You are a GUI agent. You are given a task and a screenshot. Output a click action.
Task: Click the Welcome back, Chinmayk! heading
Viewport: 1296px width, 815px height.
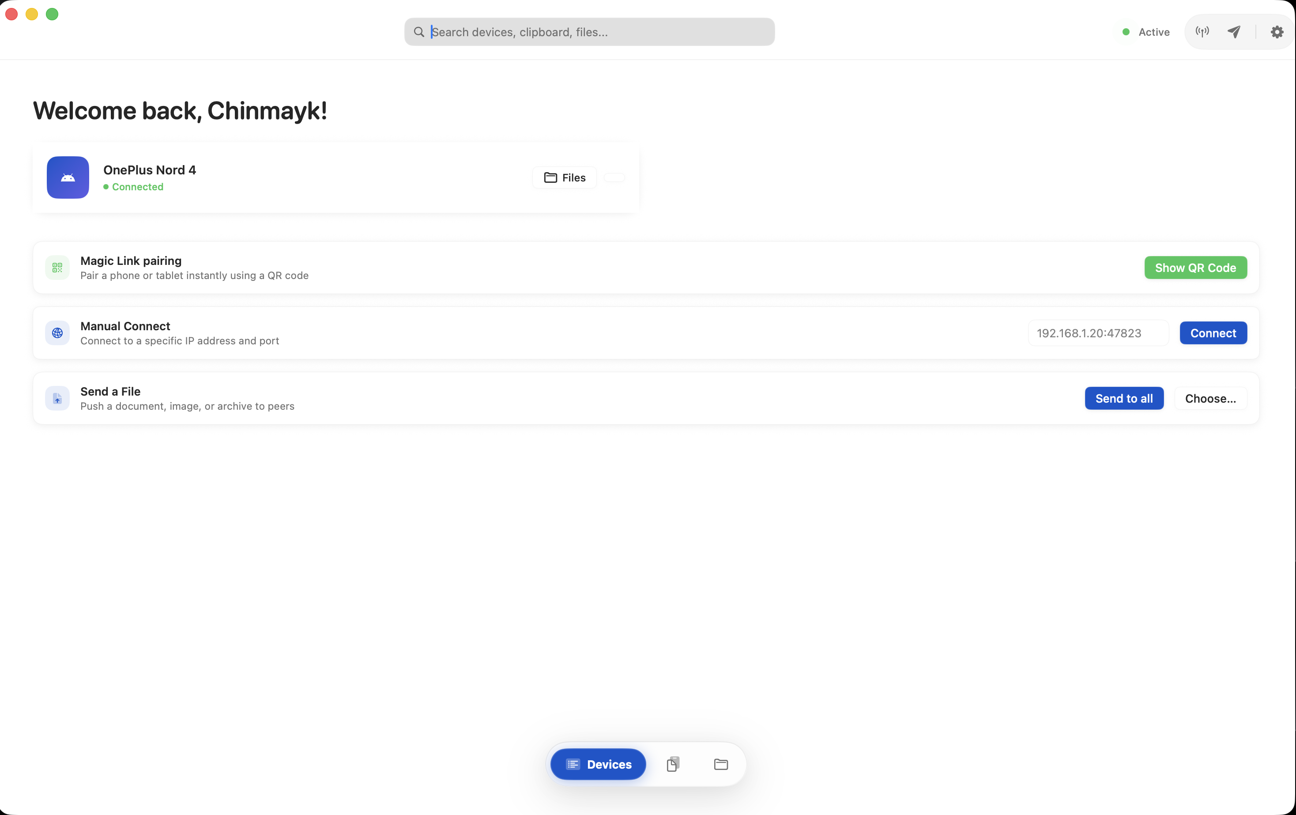180,111
